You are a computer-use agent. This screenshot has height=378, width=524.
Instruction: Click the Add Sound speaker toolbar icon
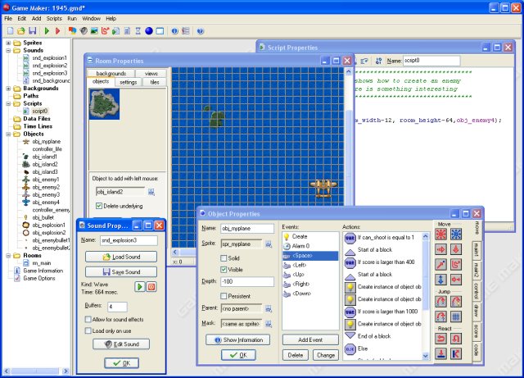(x=84, y=31)
